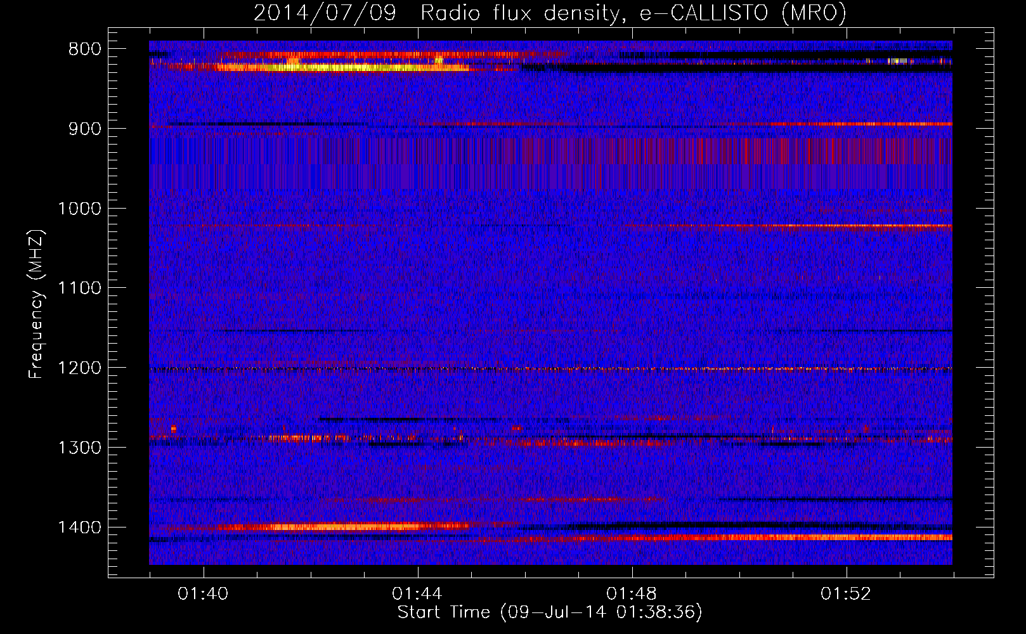The width and height of the screenshot is (1026, 634).
Task: Click the 800 frequency tick label
Action: click(x=85, y=49)
